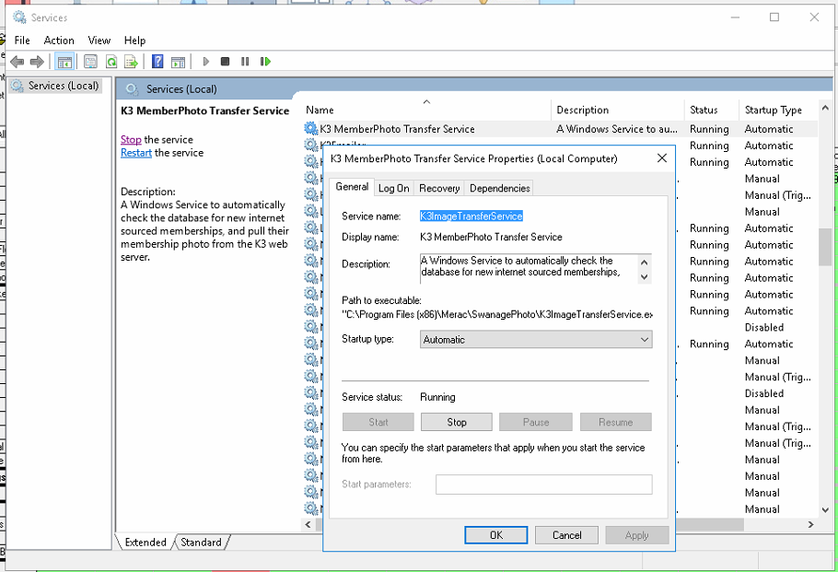Open the View menu
The width and height of the screenshot is (838, 572).
(99, 41)
